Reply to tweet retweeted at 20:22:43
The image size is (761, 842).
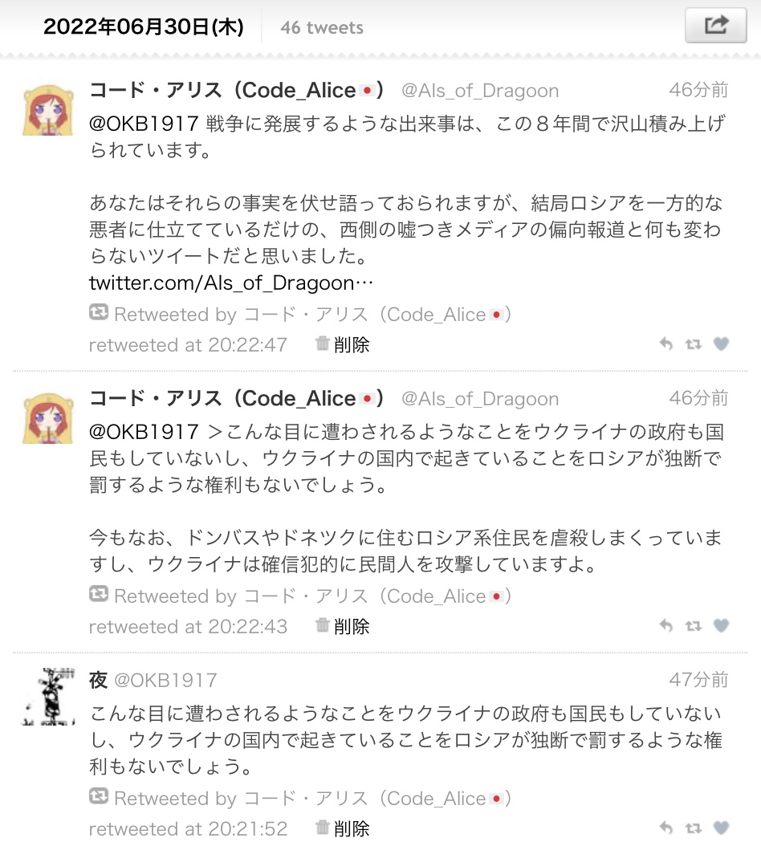(666, 625)
